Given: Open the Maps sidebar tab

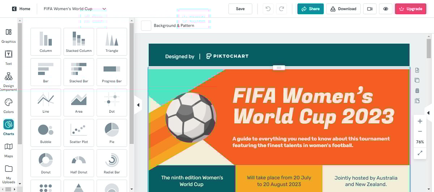Looking at the screenshot, I should [8, 150].
